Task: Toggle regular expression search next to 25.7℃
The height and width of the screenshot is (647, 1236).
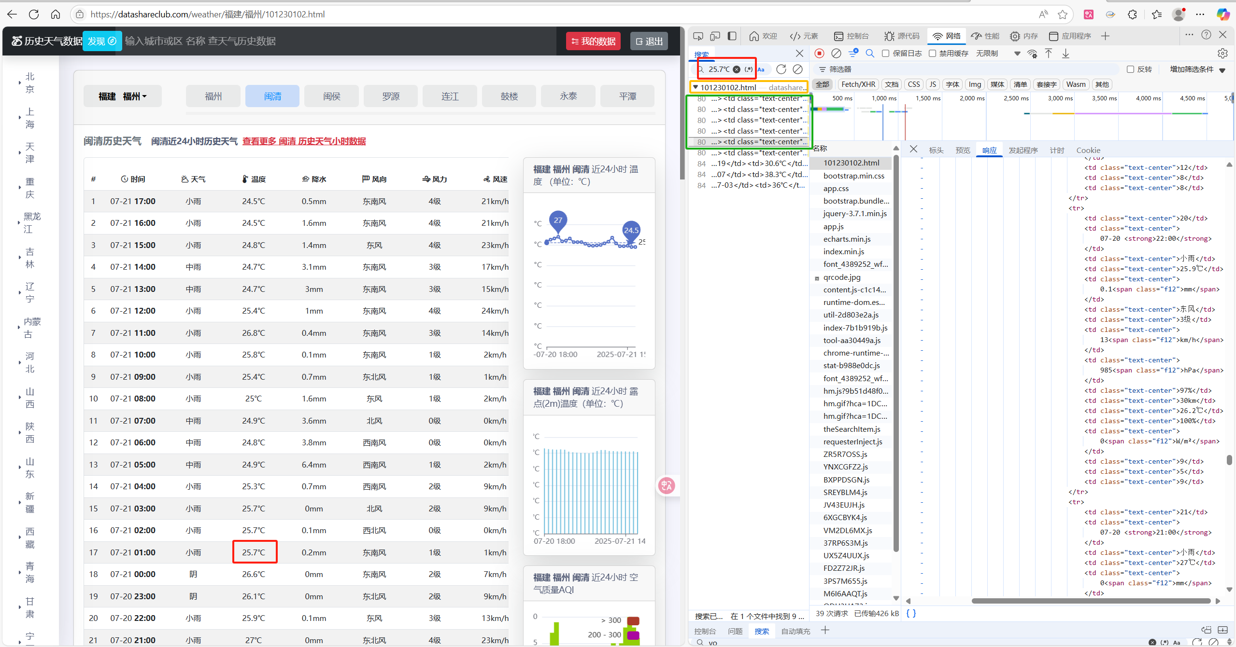Action: point(748,69)
